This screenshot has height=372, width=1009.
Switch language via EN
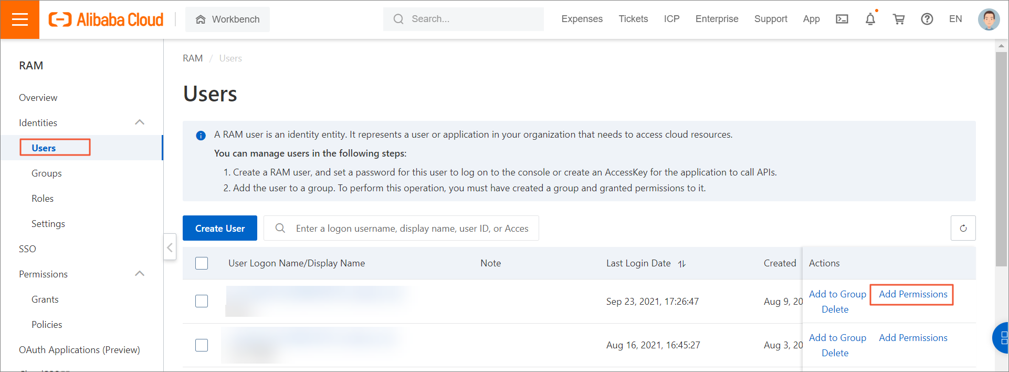pyautogui.click(x=955, y=19)
